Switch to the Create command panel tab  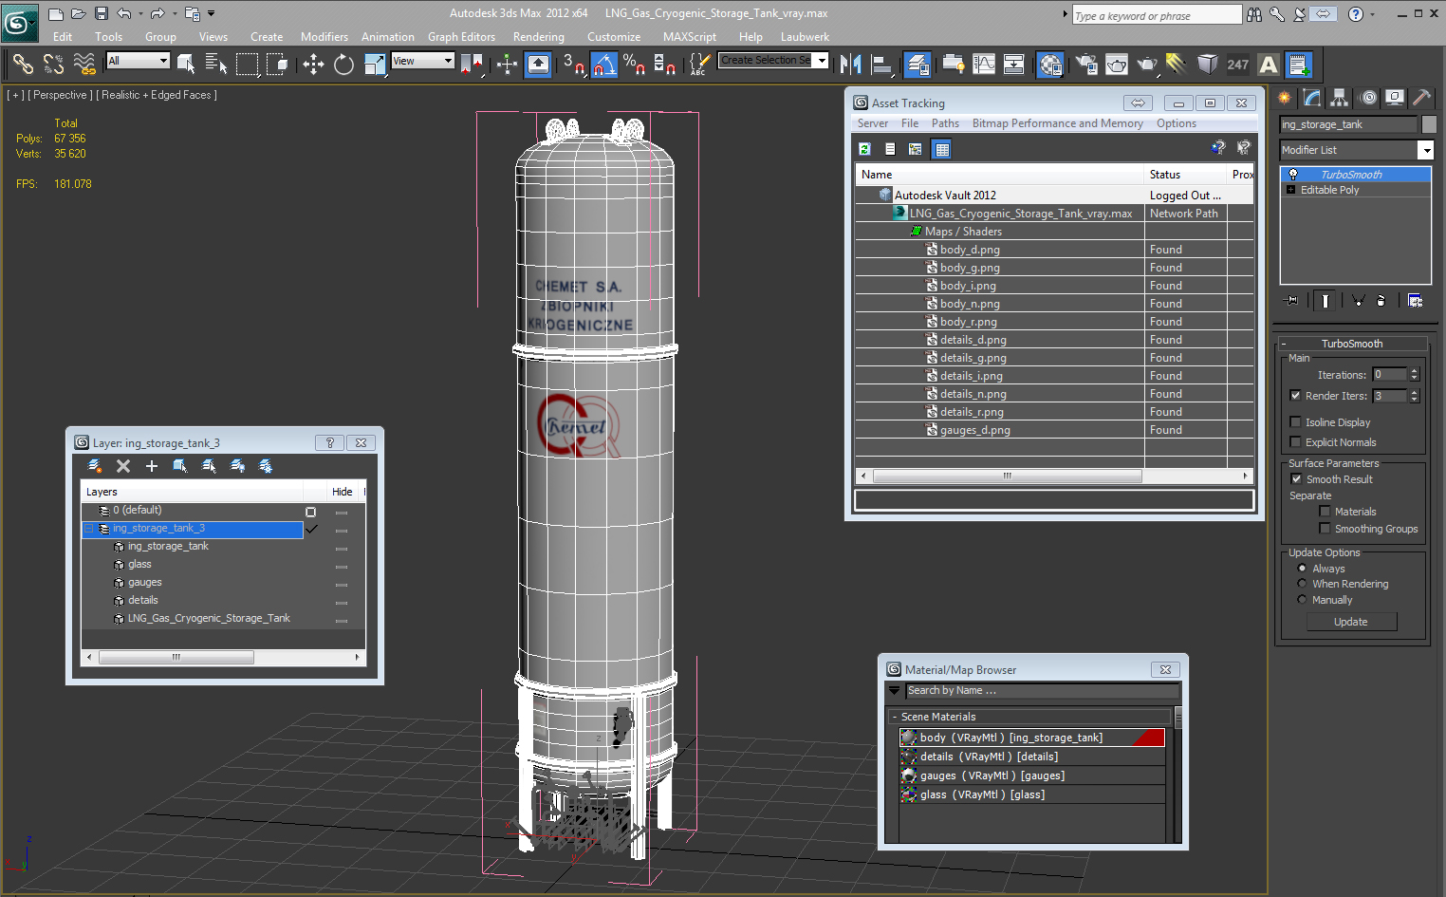pyautogui.click(x=1285, y=97)
